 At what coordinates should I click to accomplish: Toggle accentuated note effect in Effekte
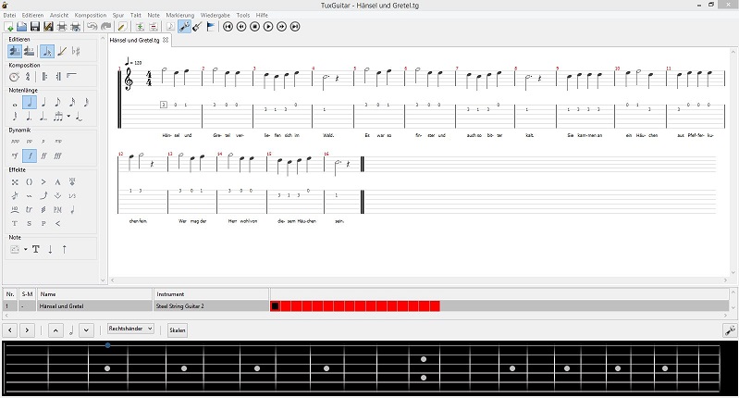(43, 182)
